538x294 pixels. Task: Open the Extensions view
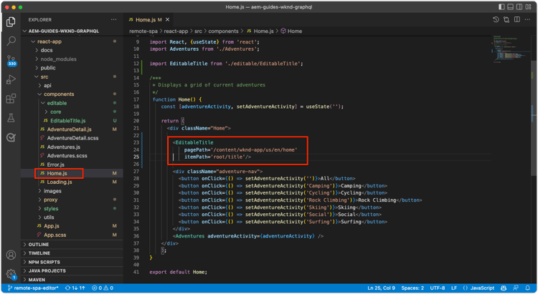[x=11, y=99]
